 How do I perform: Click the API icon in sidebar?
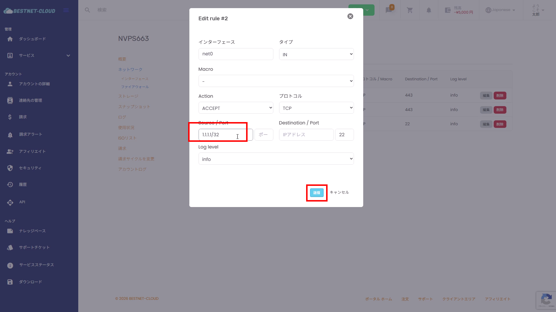(10, 202)
